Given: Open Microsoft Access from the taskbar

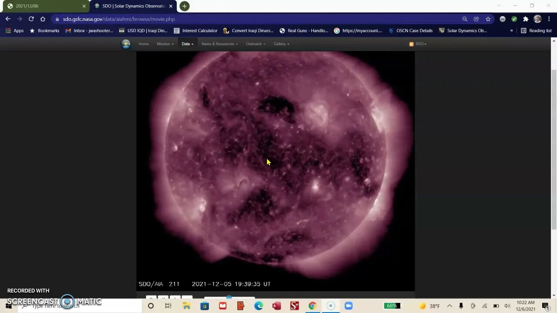Looking at the screenshot, I should coord(276,306).
